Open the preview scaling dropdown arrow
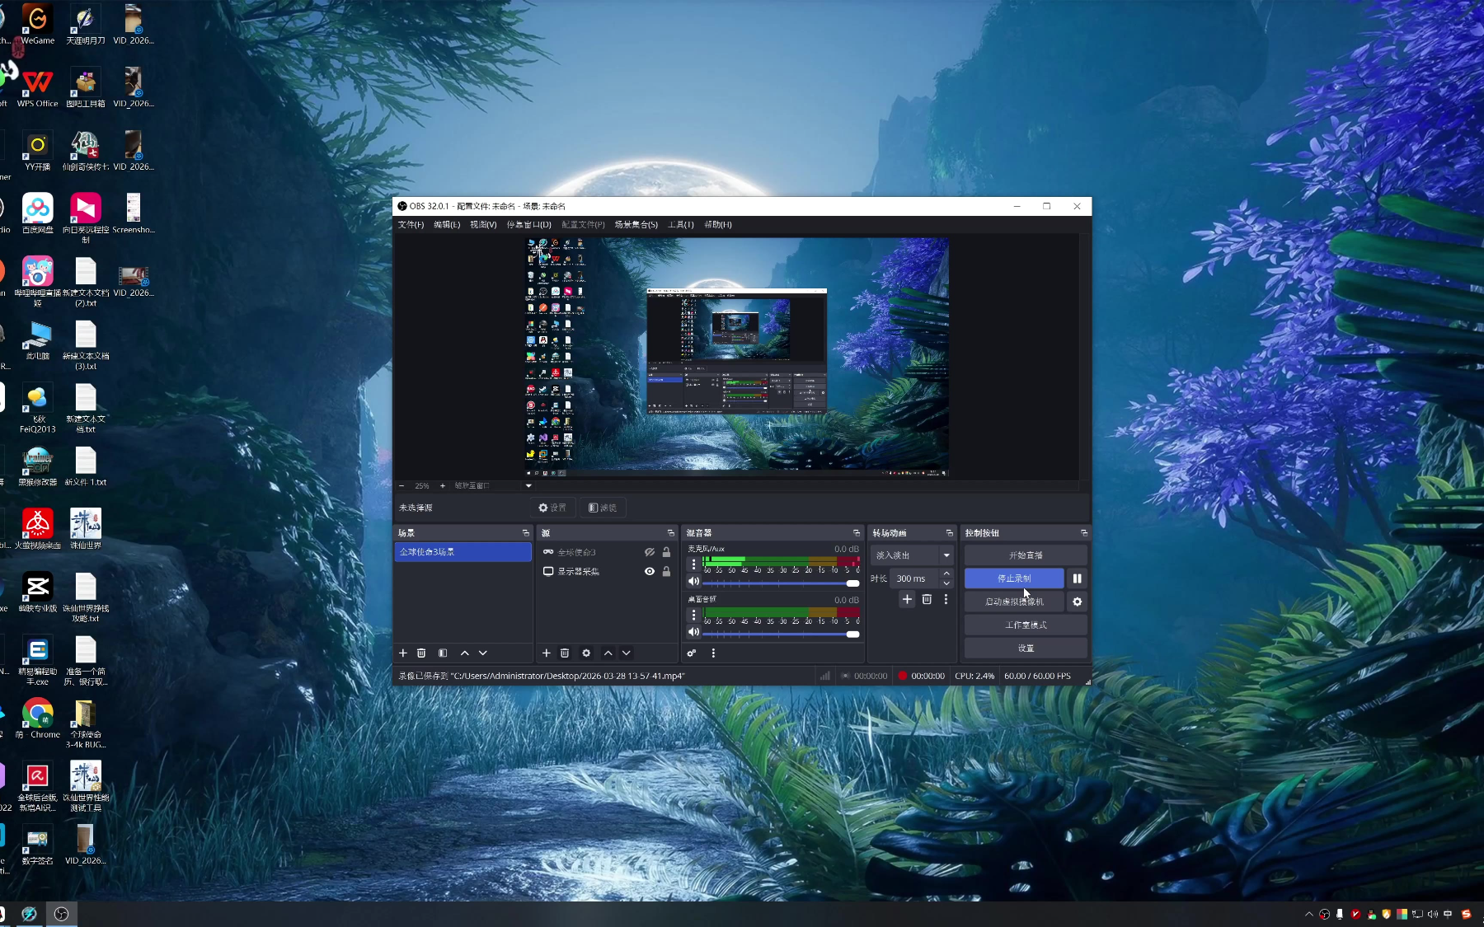The height and width of the screenshot is (927, 1484). [528, 485]
